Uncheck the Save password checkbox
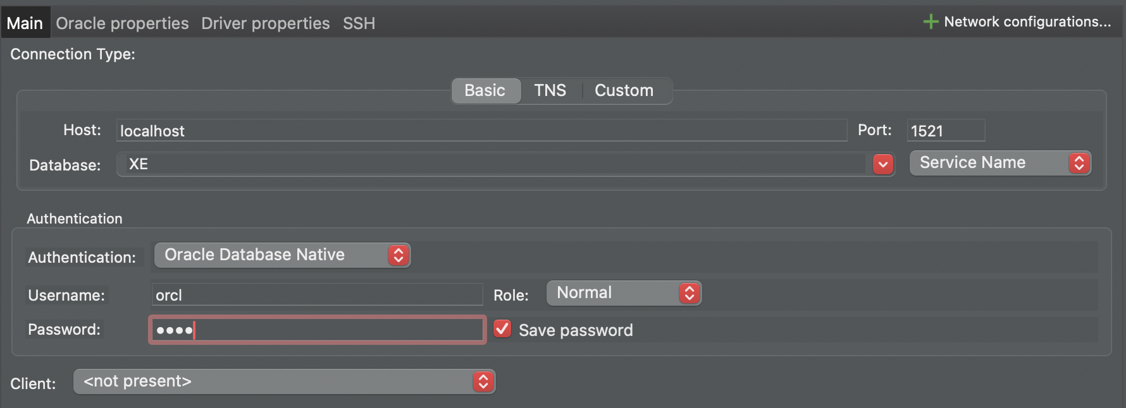Image resolution: width=1126 pixels, height=408 pixels. (x=502, y=328)
